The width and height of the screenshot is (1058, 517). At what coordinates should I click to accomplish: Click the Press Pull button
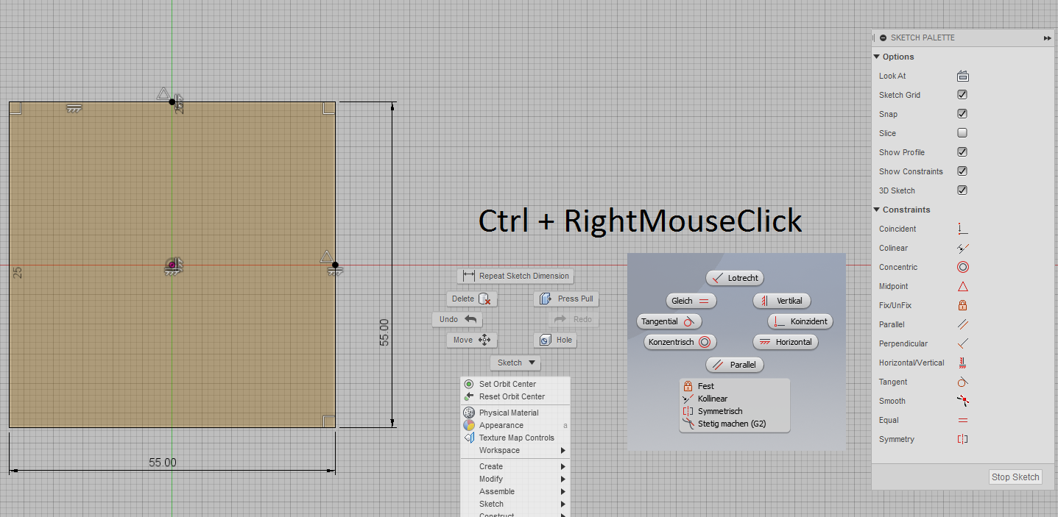tap(566, 299)
